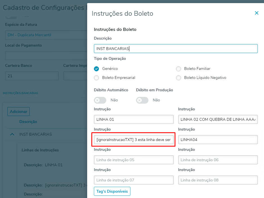Select the Genérico operation type
264x198 pixels.
click(97, 69)
